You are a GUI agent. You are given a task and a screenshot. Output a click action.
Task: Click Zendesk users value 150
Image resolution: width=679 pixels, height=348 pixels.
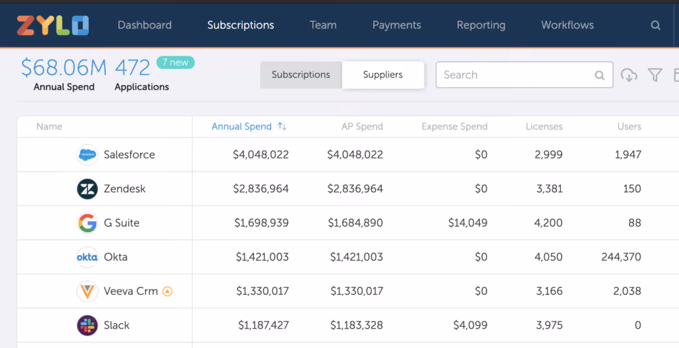coord(632,189)
